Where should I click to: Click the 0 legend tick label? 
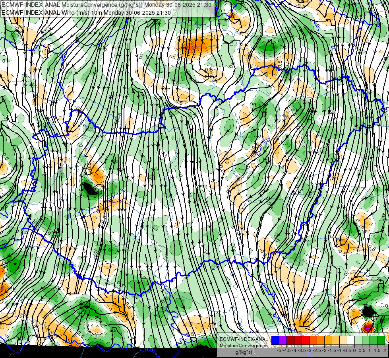pyautogui.click(x=354, y=350)
